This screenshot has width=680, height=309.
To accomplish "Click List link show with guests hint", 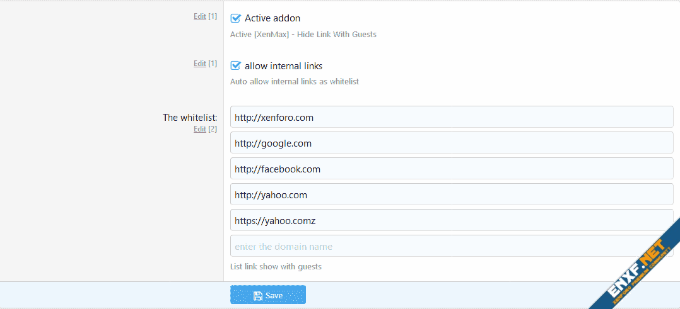I will 276,267.
